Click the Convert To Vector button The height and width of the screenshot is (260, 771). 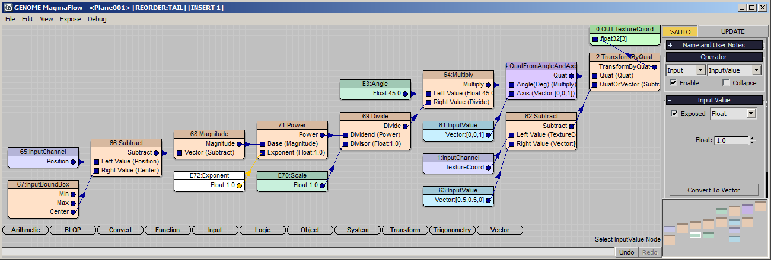point(714,190)
